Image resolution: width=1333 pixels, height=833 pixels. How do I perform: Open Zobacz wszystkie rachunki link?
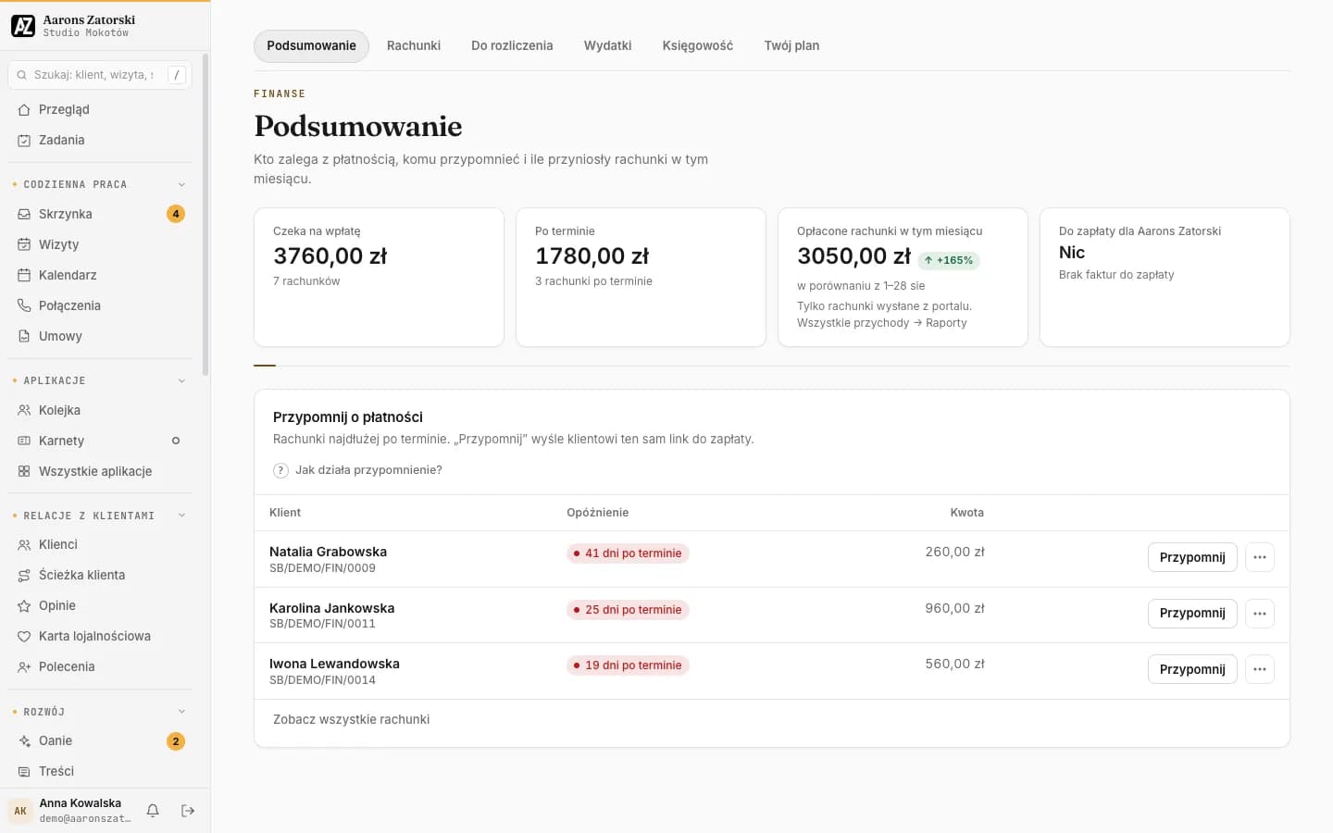pos(351,719)
